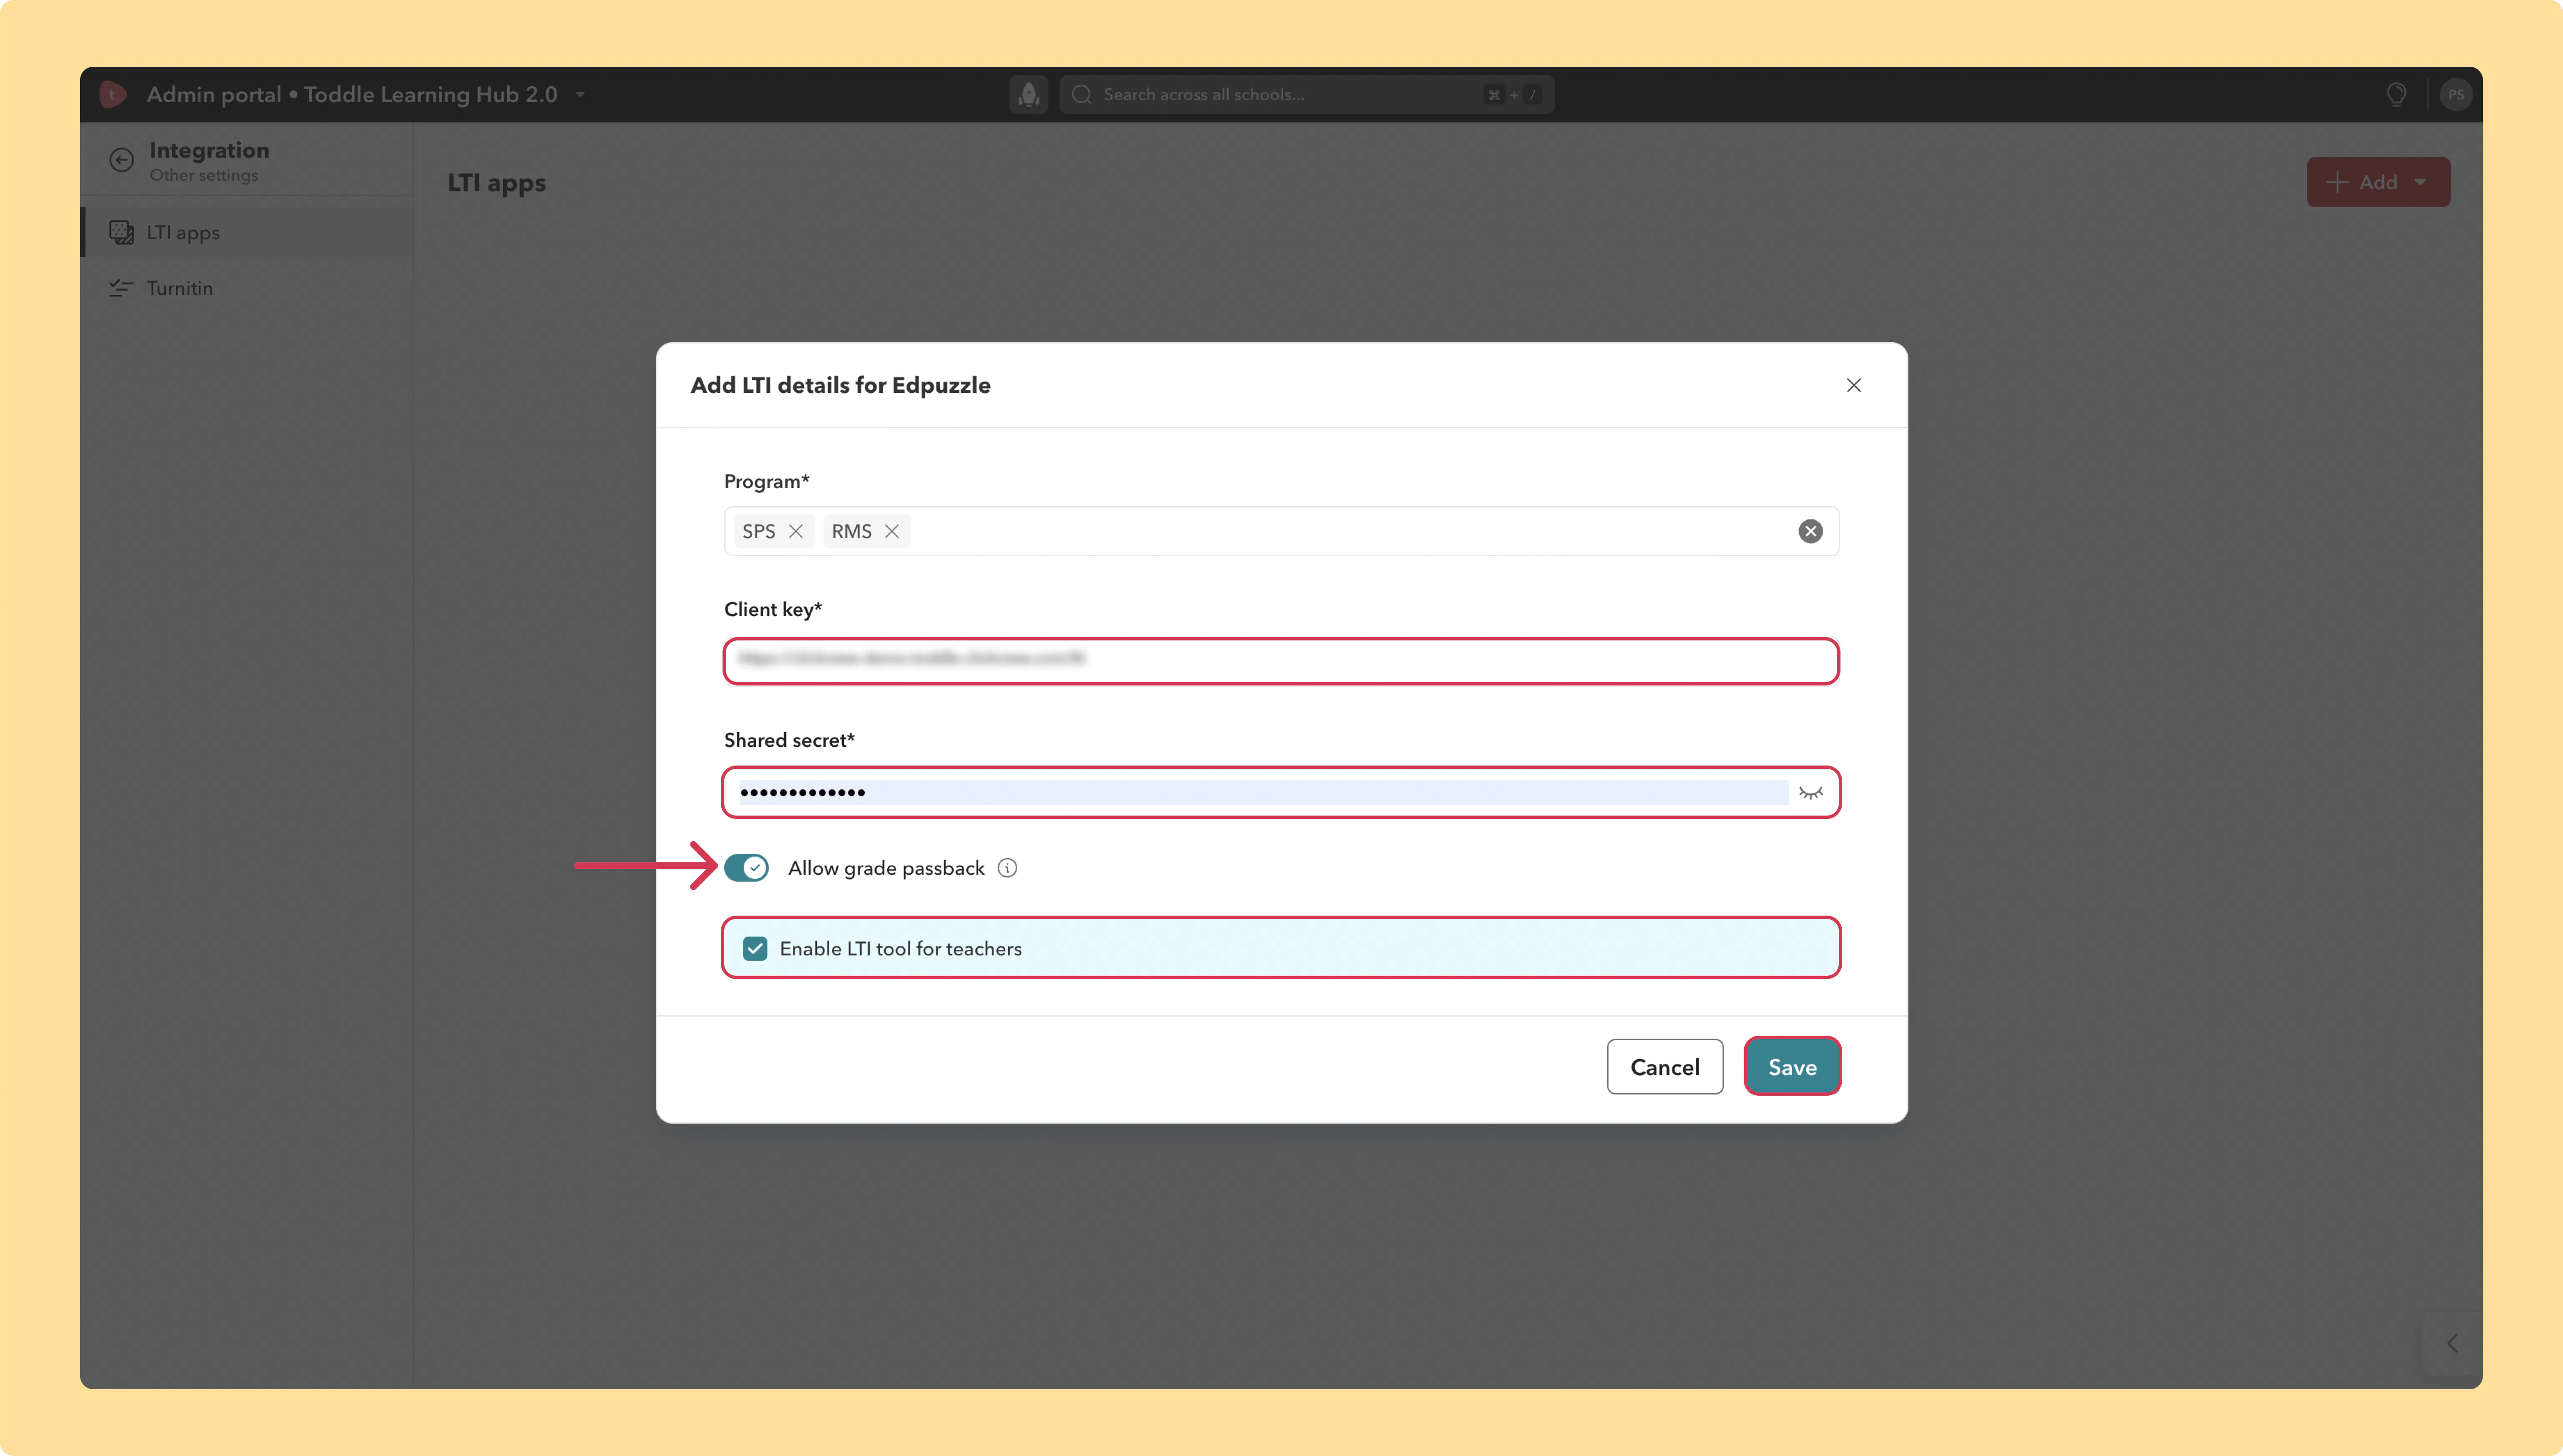Click the LTI apps sidebar icon

pyautogui.click(x=121, y=232)
